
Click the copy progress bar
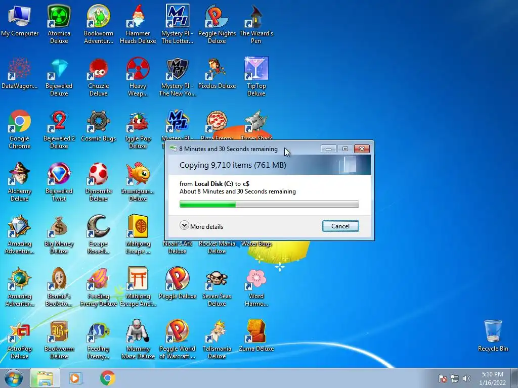(269, 204)
